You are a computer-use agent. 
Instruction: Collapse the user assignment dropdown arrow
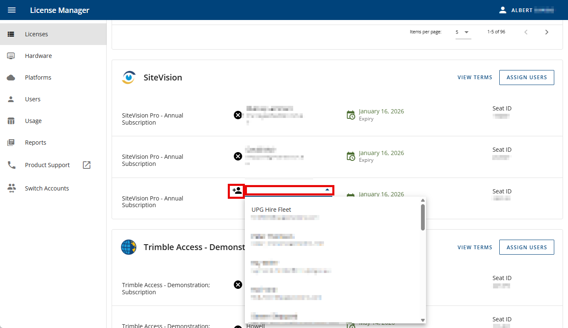click(327, 190)
